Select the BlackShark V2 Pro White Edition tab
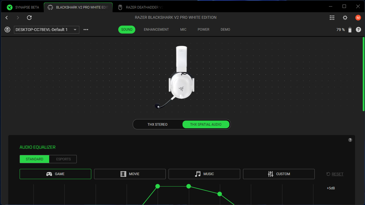 [78, 7]
